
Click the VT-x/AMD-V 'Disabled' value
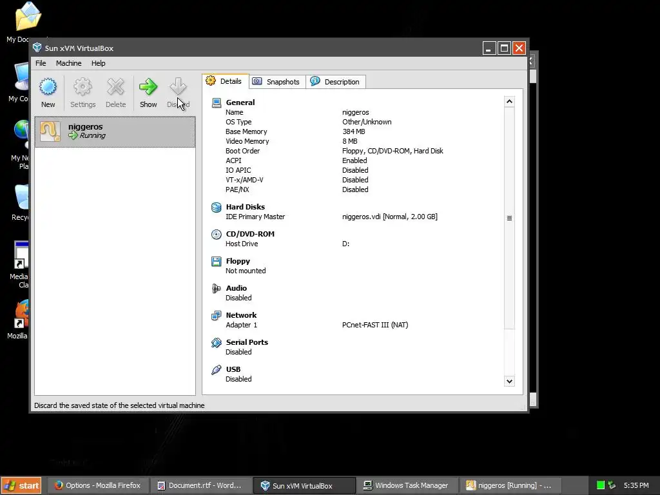[355, 180]
